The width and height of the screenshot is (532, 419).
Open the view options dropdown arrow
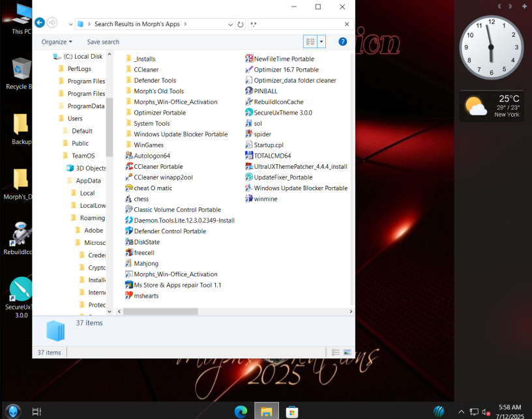321,42
